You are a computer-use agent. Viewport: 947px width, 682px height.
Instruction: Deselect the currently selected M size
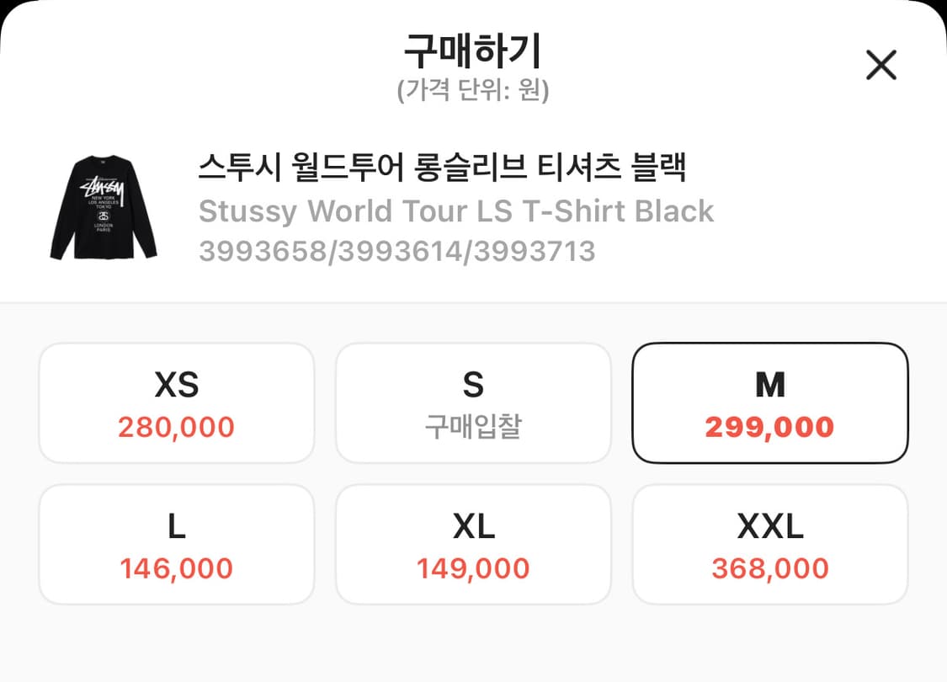[x=770, y=402]
